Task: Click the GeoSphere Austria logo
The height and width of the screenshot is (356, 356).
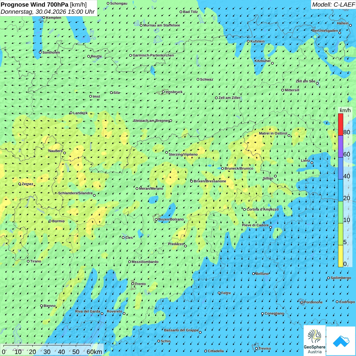Action: pyautogui.click(x=315, y=340)
